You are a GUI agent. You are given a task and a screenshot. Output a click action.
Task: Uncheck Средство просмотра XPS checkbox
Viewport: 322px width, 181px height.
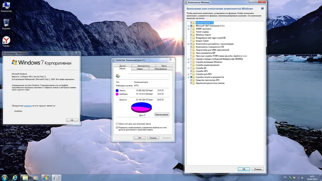pyautogui.click(x=191, y=80)
